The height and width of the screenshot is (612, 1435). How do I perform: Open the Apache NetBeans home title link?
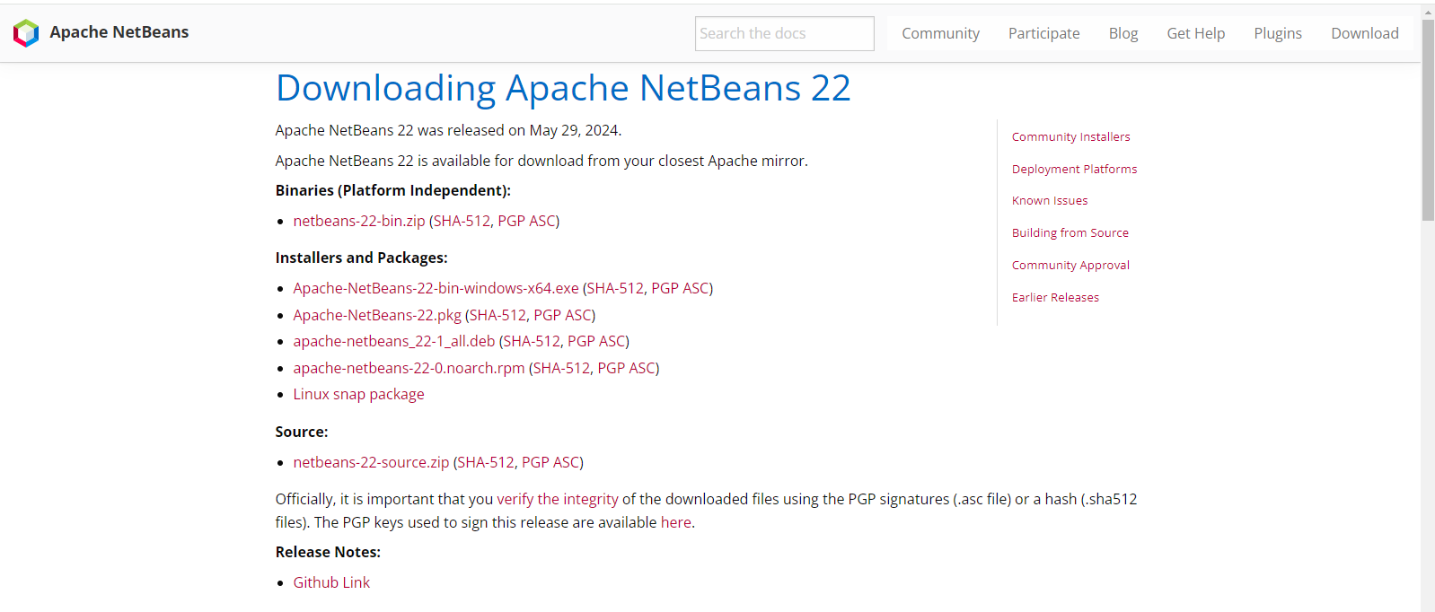[119, 32]
